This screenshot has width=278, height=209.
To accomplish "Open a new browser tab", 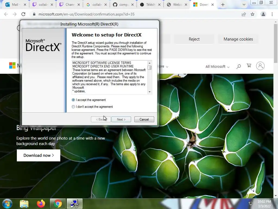I will click(223, 5).
